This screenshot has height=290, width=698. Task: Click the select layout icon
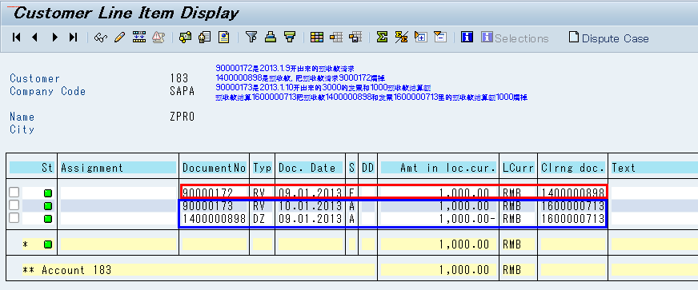coord(336,38)
